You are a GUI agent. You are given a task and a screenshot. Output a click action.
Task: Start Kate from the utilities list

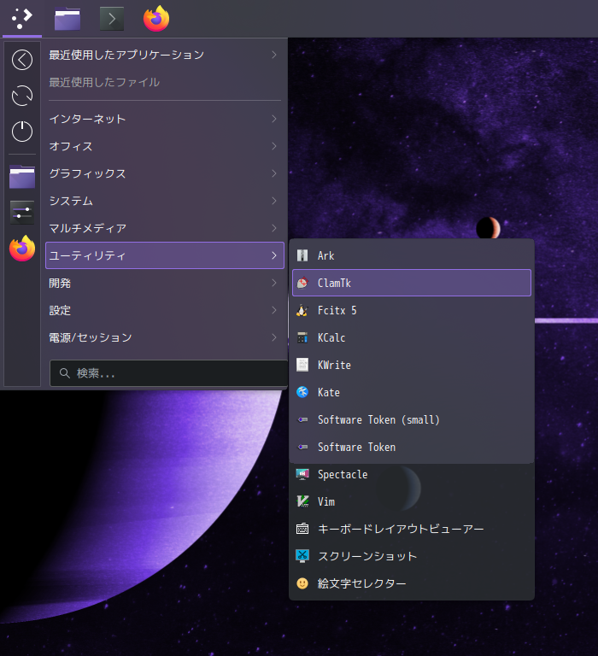pyautogui.click(x=412, y=392)
